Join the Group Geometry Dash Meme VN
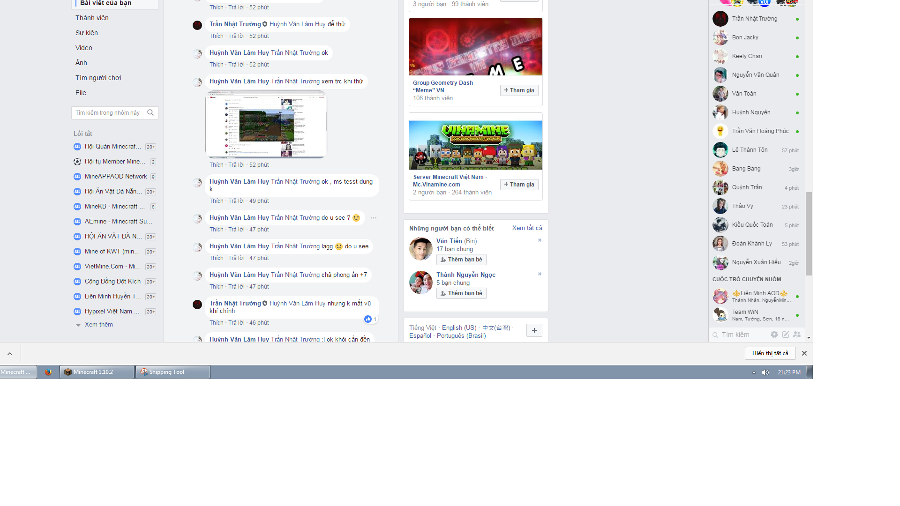The width and height of the screenshot is (900, 506). pos(519,90)
